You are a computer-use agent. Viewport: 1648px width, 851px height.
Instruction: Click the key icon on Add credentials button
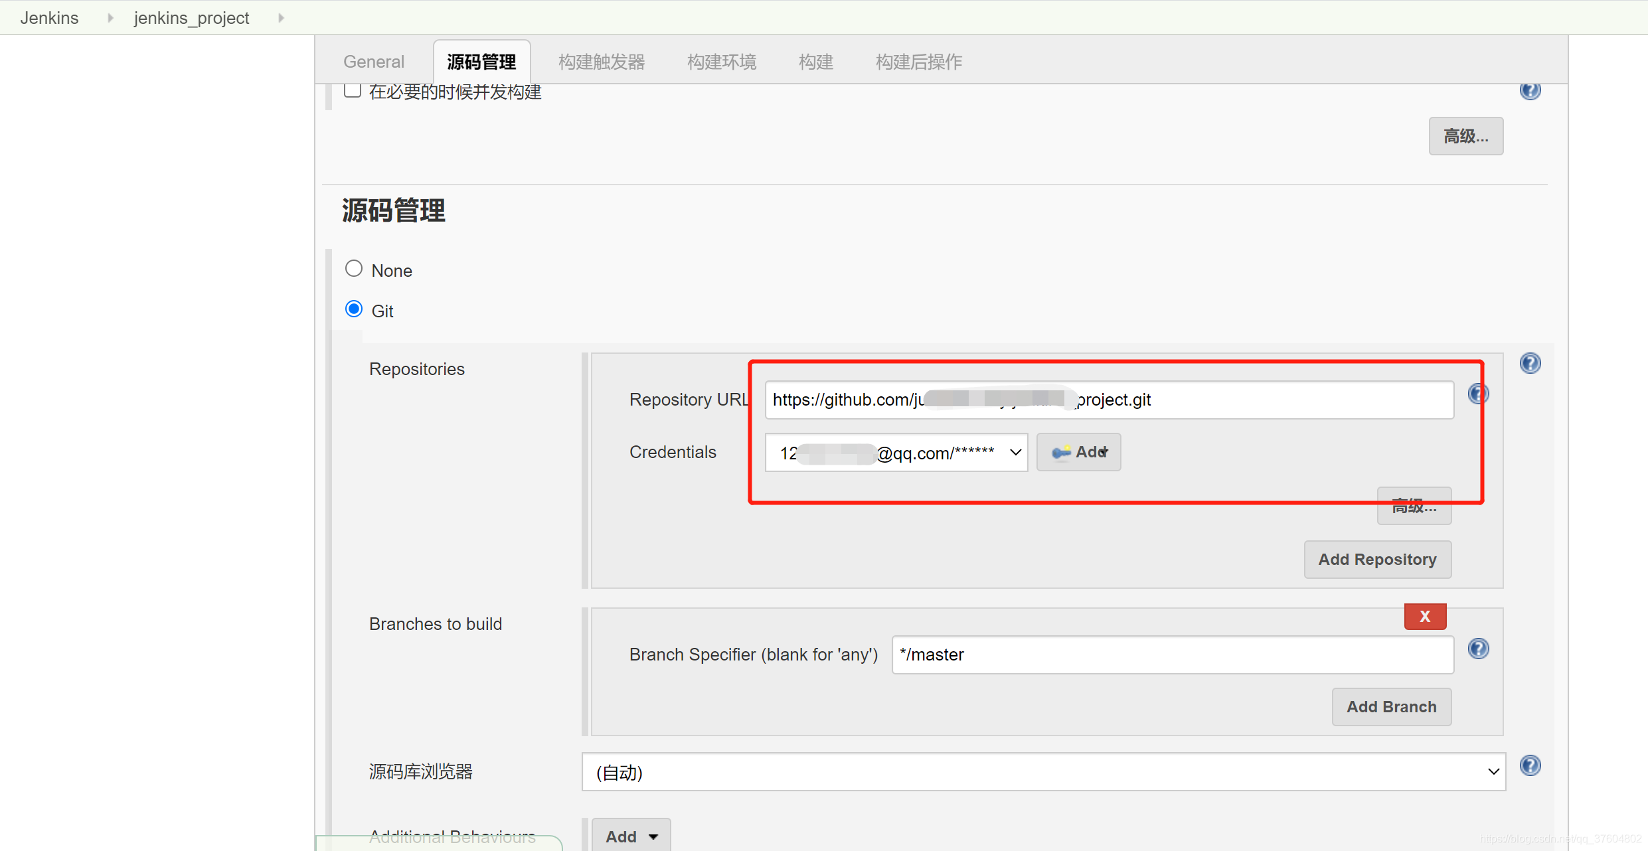(1062, 452)
